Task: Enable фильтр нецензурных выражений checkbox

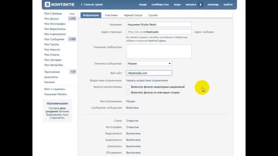Action: (x=128, y=87)
